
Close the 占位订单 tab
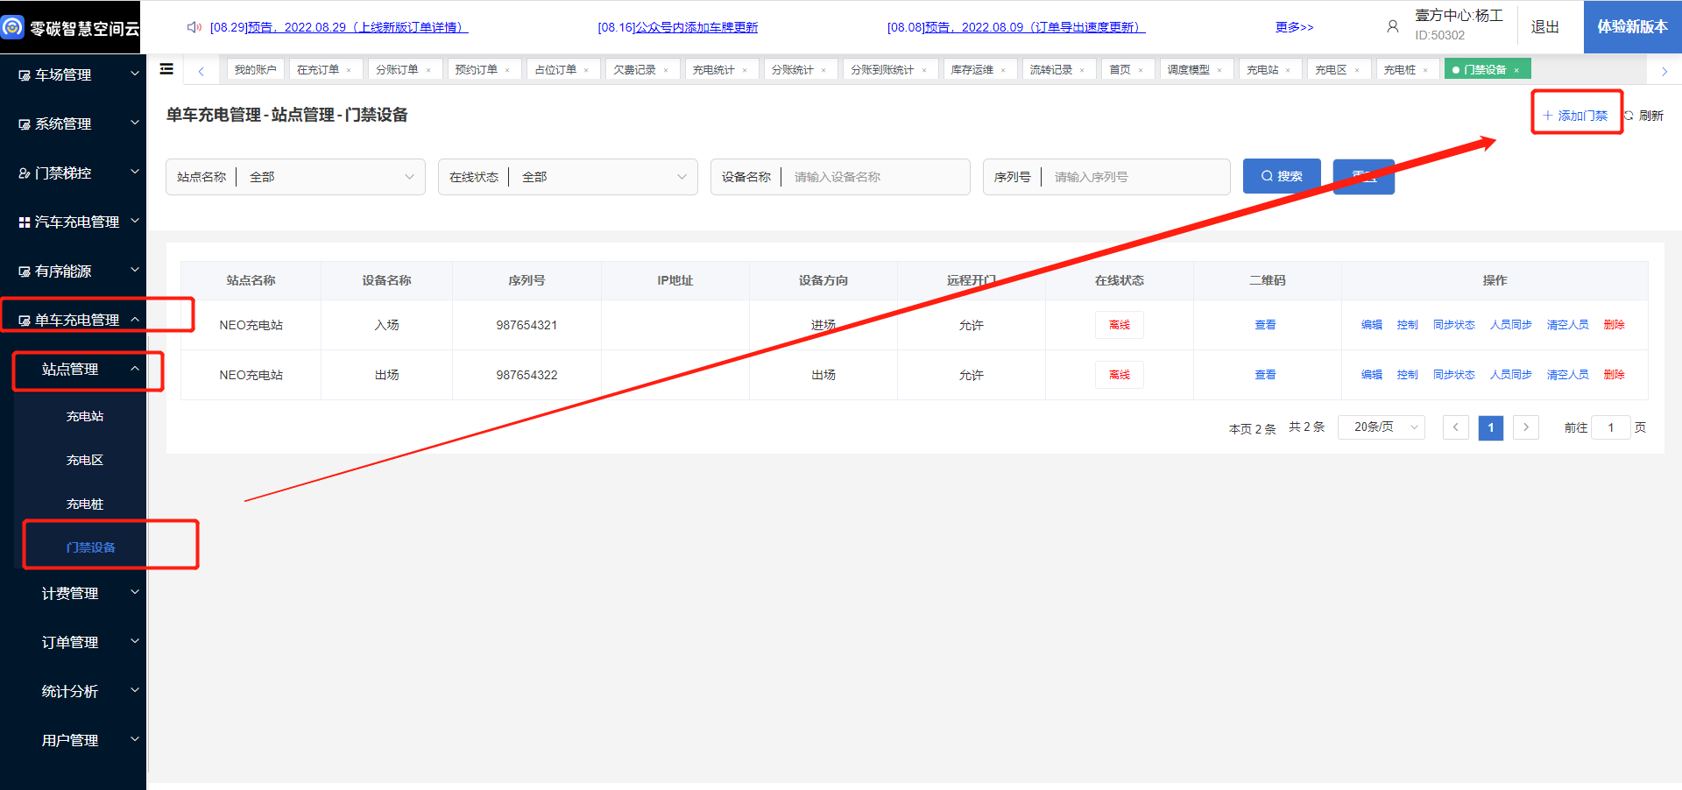pyautogui.click(x=586, y=70)
